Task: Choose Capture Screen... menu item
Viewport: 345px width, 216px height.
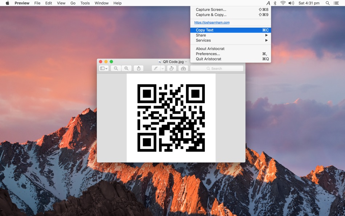Action: click(x=231, y=9)
